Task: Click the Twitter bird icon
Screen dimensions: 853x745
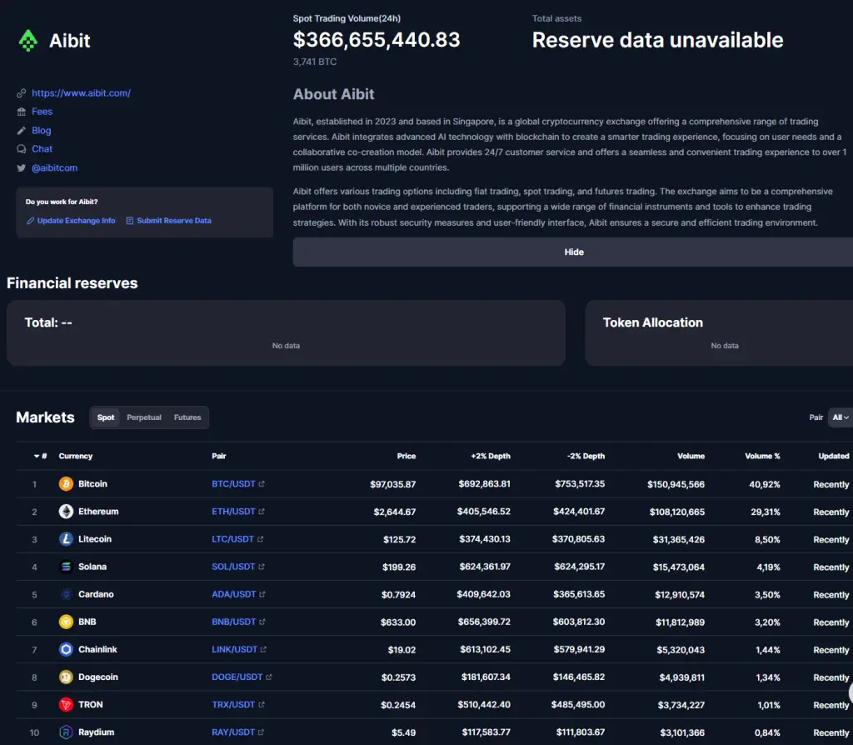Action: point(21,167)
